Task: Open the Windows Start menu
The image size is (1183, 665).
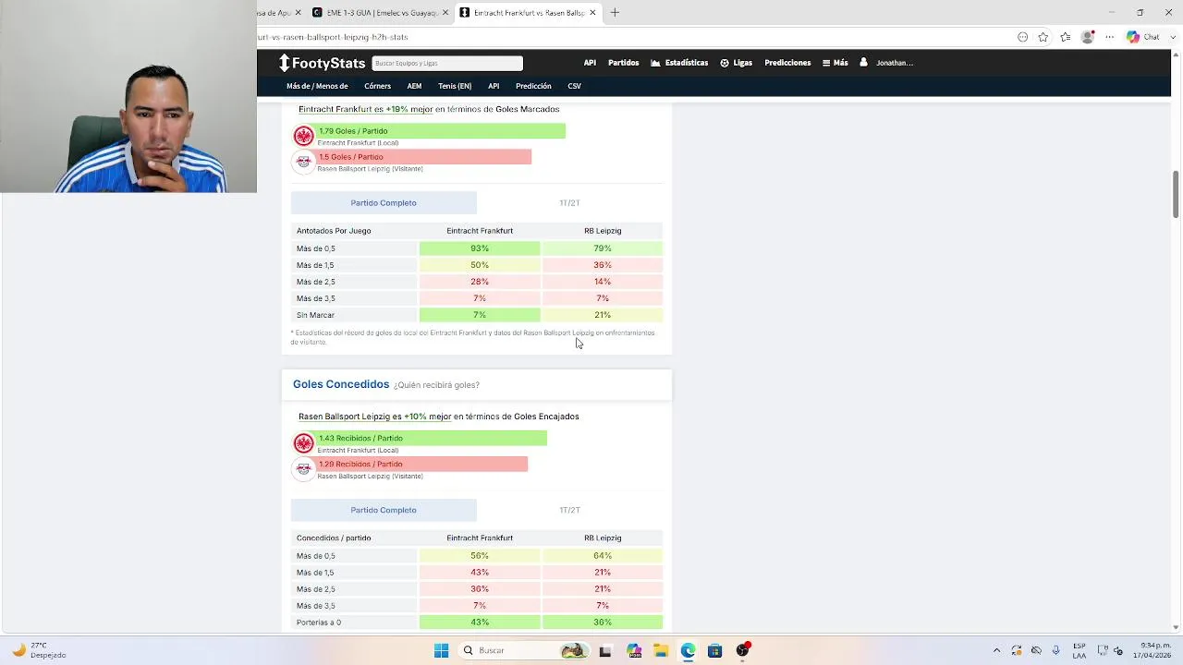Action: pyautogui.click(x=441, y=650)
